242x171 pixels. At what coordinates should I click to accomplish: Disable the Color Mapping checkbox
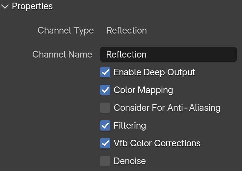pyautogui.click(x=105, y=90)
